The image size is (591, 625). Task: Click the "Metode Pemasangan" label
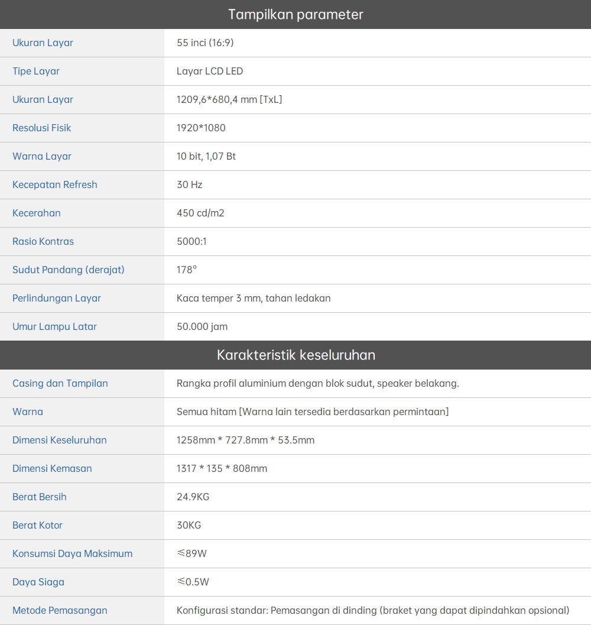tap(60, 610)
